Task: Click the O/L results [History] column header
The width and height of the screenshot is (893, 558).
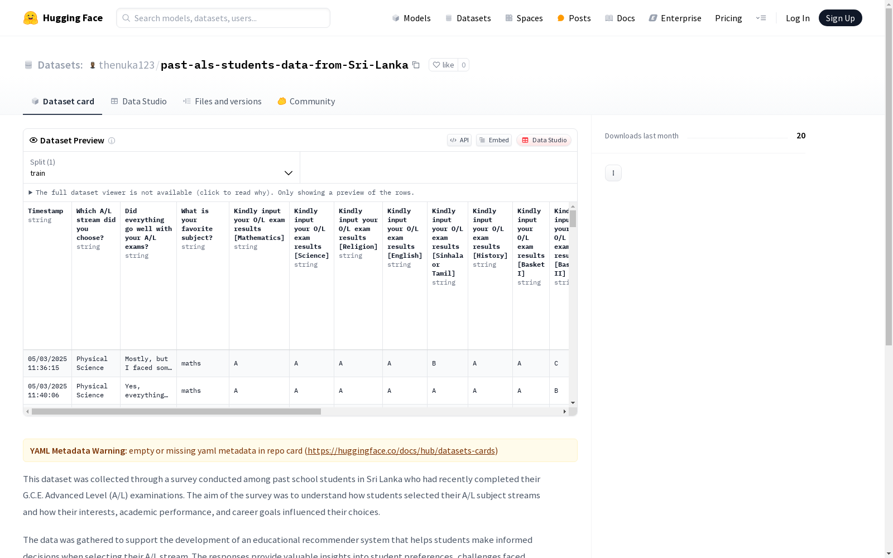Action: (490, 276)
